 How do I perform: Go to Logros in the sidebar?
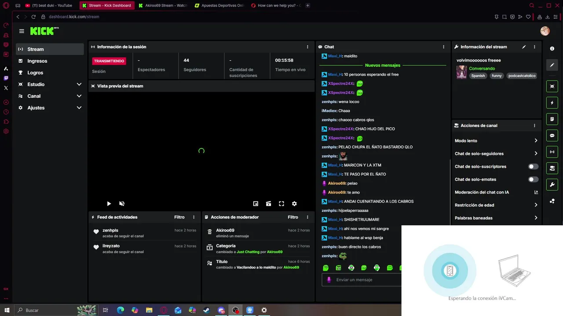pos(50,73)
